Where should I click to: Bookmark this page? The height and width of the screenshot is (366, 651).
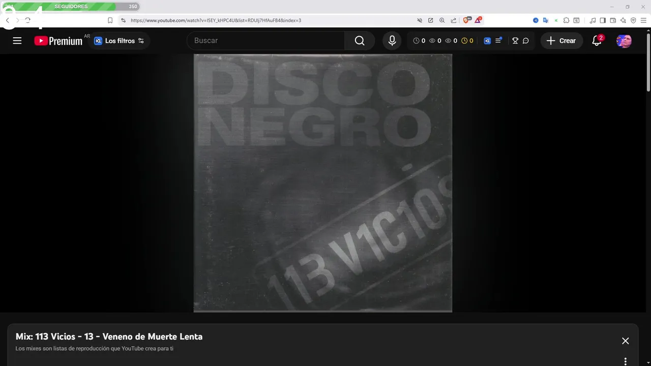[x=110, y=20]
